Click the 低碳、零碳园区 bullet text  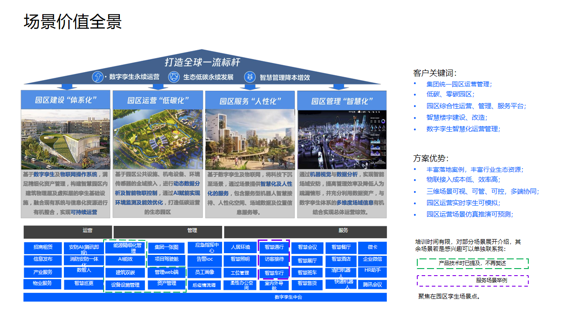(450, 94)
